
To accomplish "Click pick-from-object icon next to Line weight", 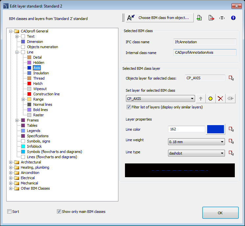I will pyautogui.click(x=231, y=141).
